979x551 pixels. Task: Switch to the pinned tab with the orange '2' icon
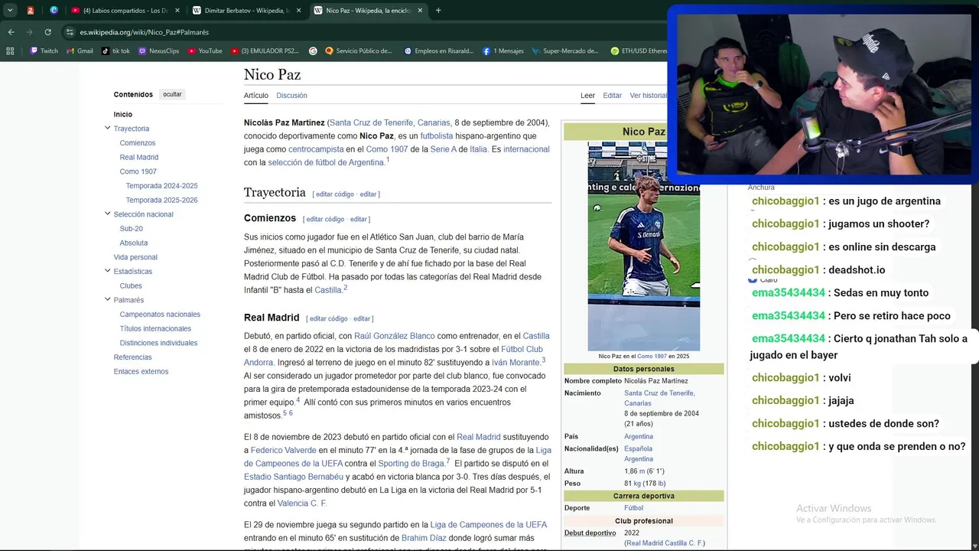[31, 11]
